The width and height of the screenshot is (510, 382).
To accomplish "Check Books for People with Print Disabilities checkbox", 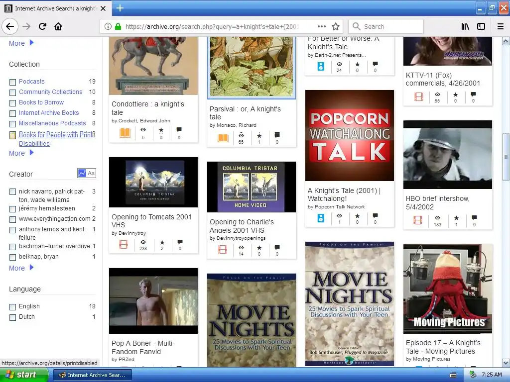I will [x=12, y=135].
